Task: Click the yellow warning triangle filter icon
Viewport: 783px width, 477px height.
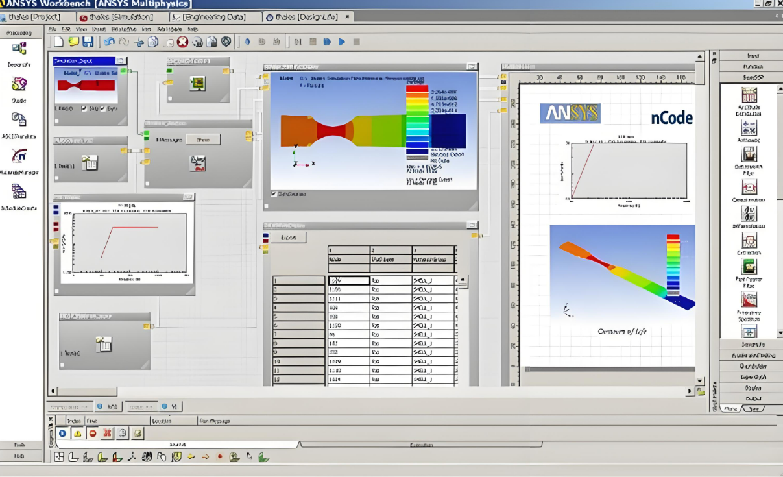Action: [x=77, y=434]
